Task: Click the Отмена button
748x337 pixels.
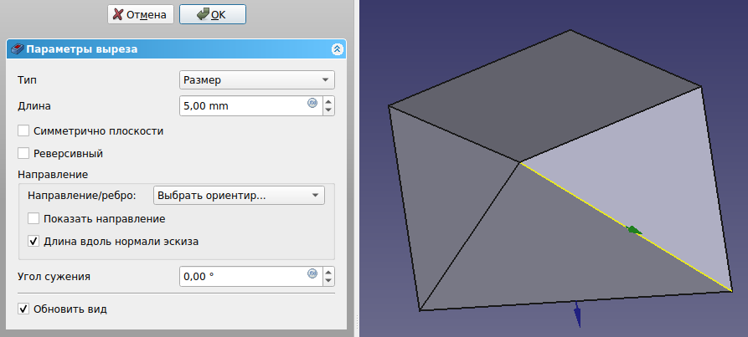Action: 140,14
